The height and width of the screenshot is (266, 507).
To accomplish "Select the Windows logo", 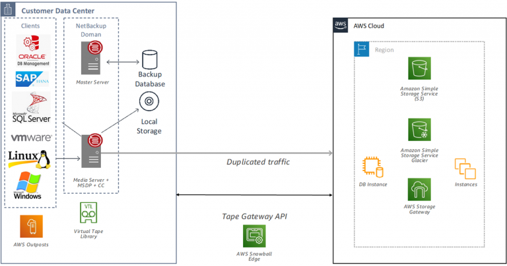I will 28,186.
